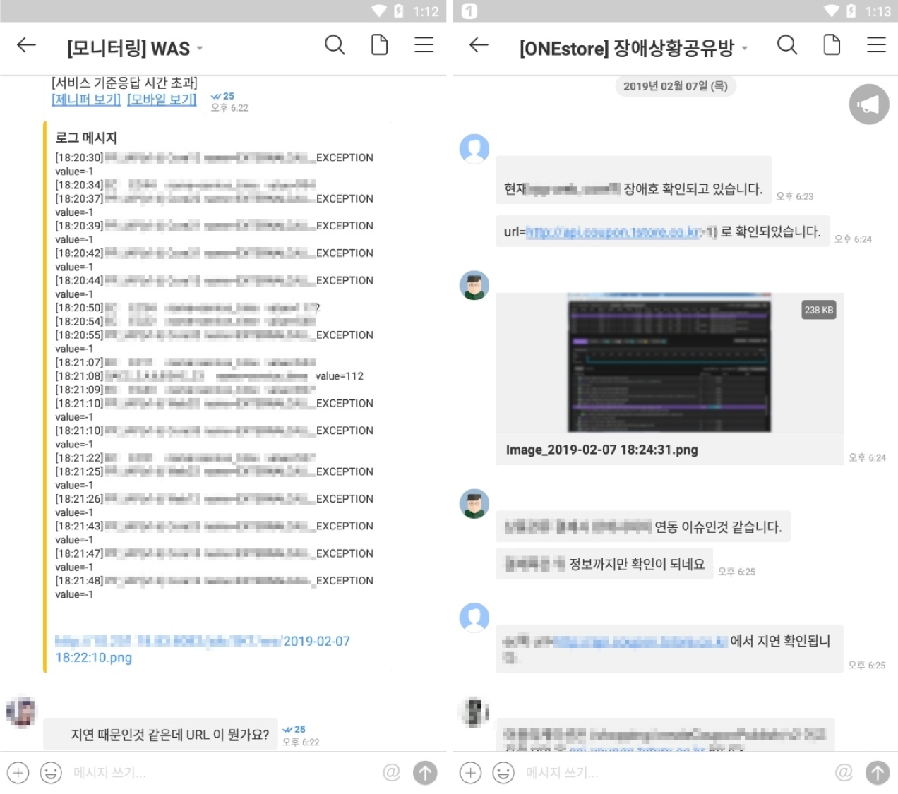Open hamburger menu in [ONEstore] 장애상황공유방
This screenshot has height=794, width=898.
tap(876, 45)
